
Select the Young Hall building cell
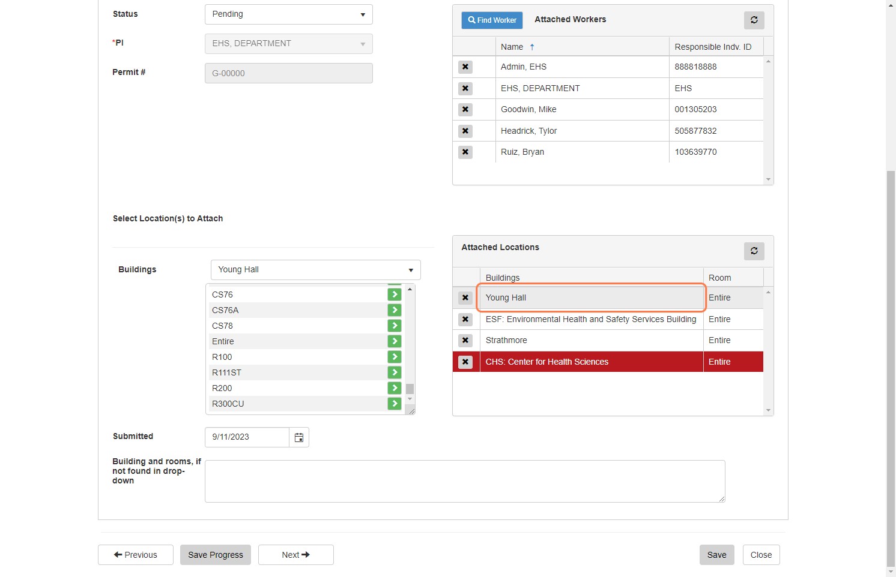coord(592,298)
